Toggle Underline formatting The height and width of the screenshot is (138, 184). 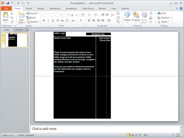[53, 21]
